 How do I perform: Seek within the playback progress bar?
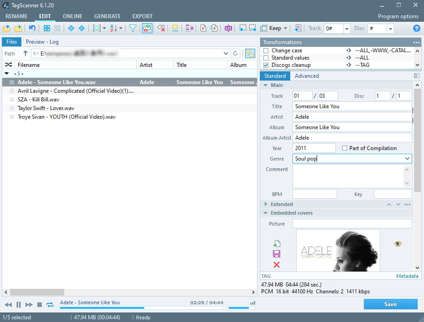click(x=141, y=307)
